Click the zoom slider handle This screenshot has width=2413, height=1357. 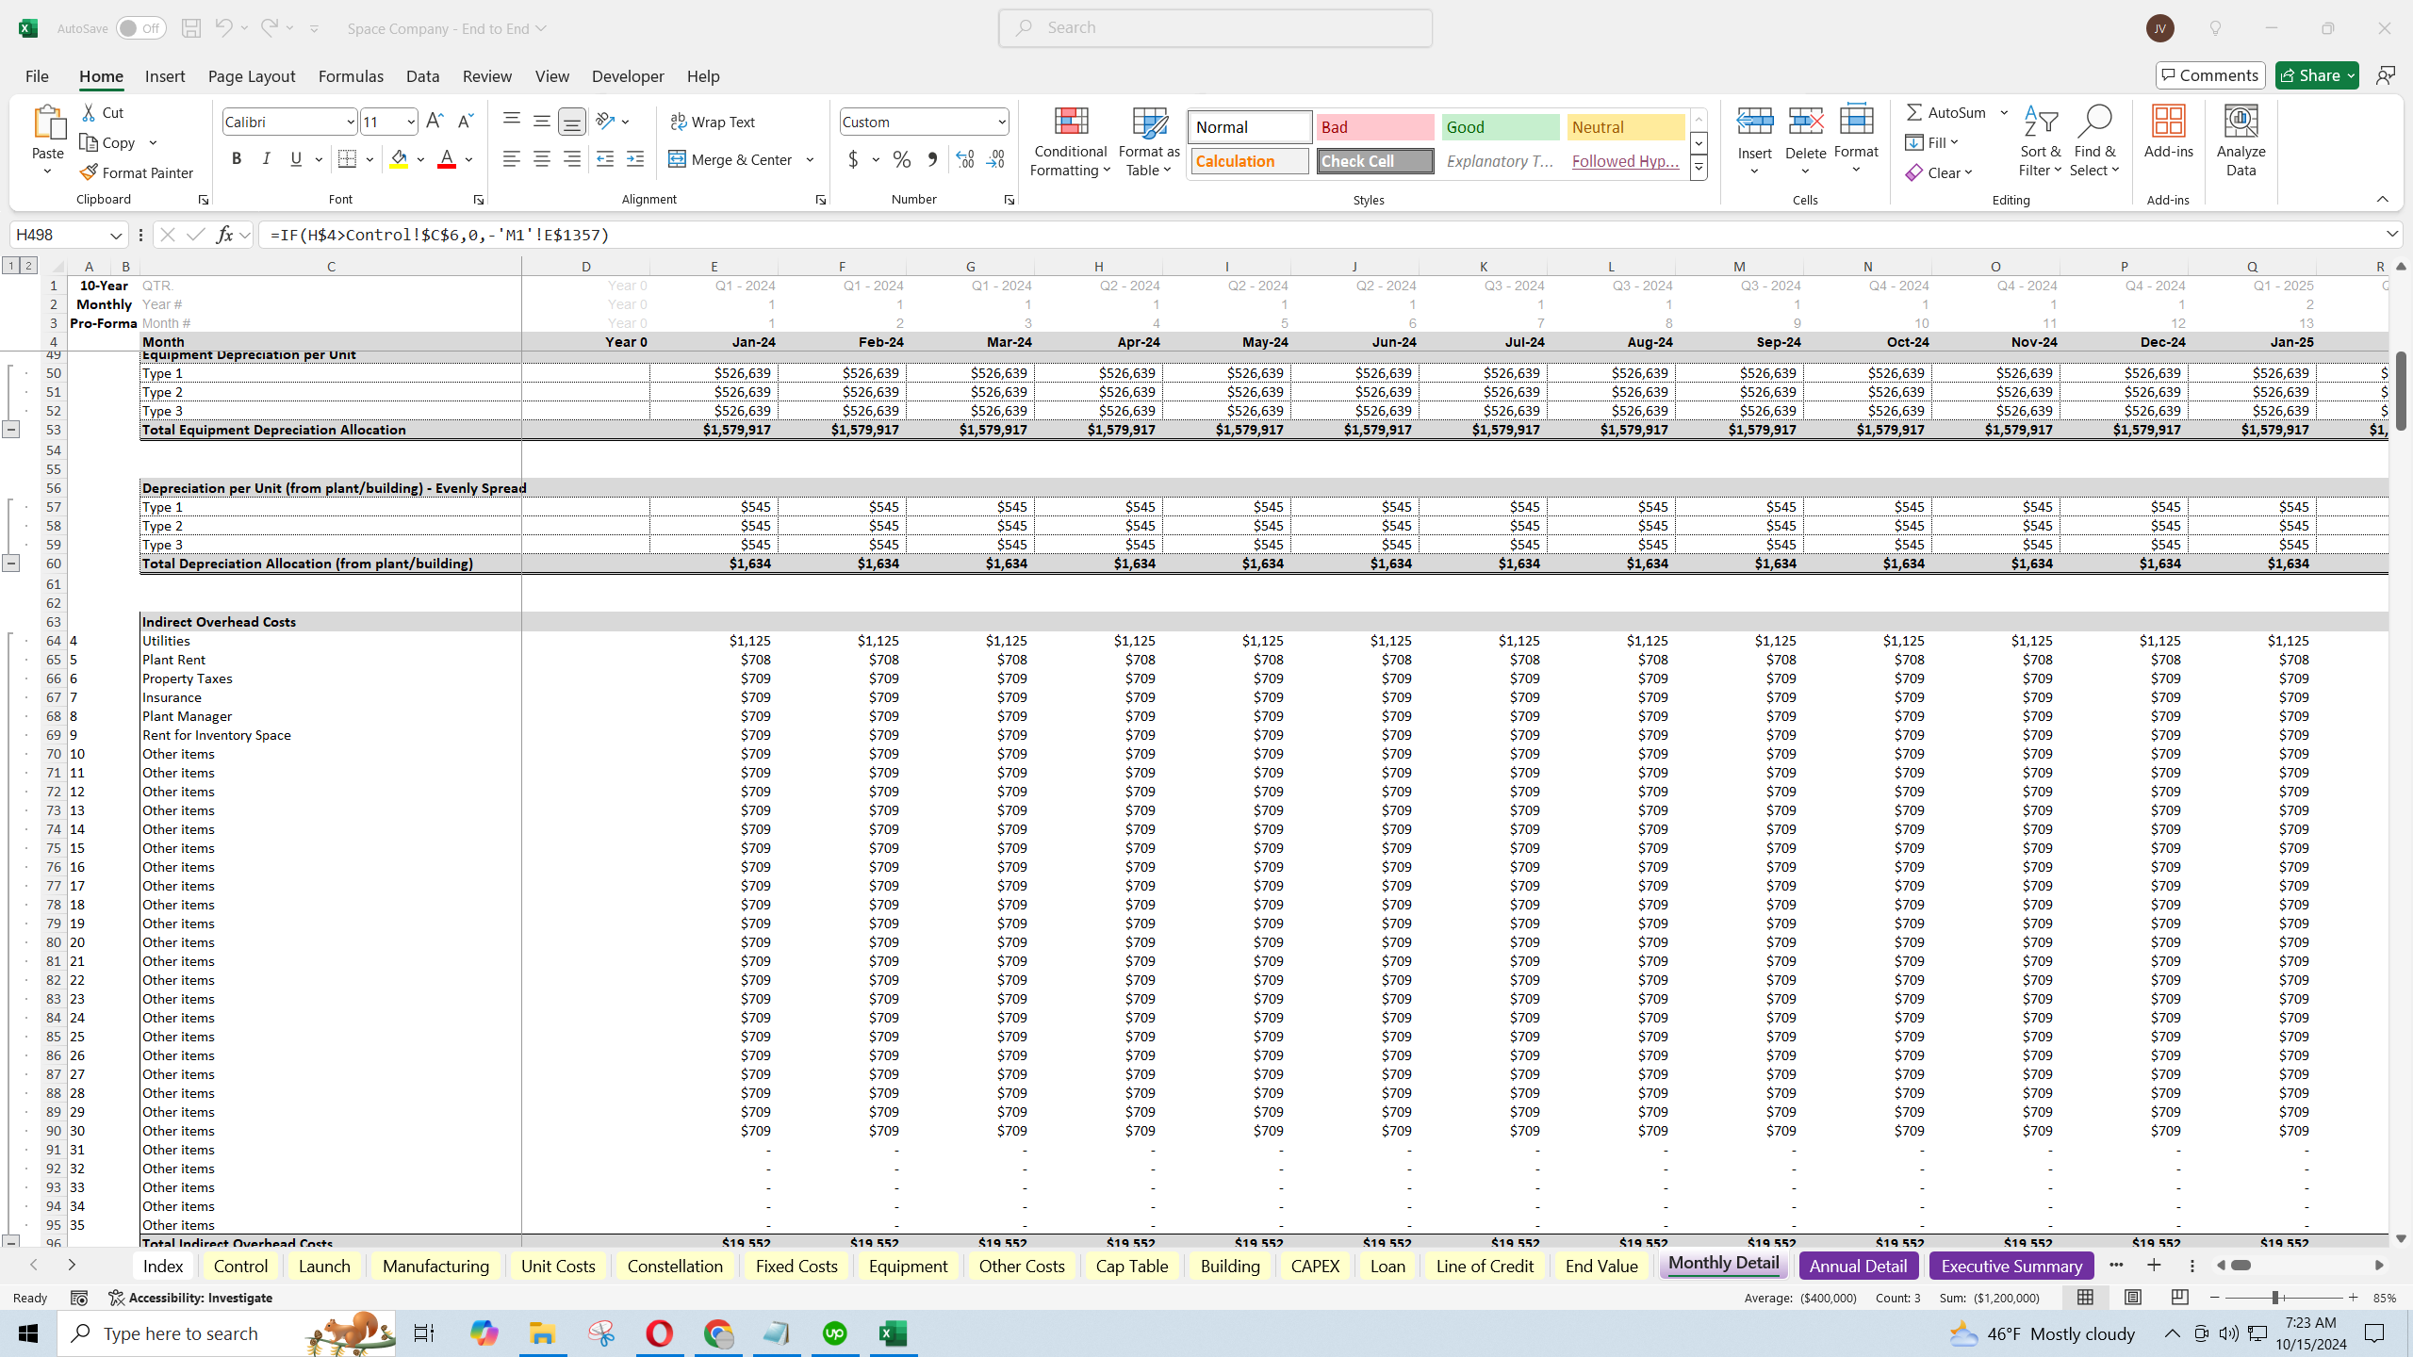tap(2275, 1298)
